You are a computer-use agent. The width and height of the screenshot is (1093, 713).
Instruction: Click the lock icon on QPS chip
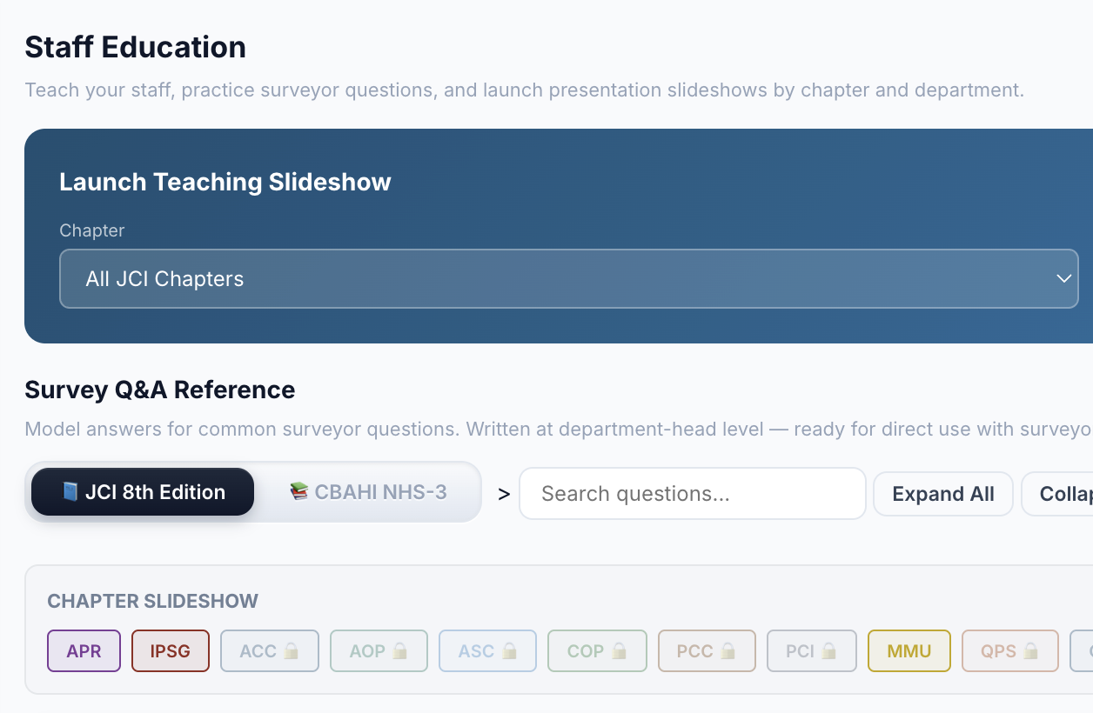tap(1031, 651)
